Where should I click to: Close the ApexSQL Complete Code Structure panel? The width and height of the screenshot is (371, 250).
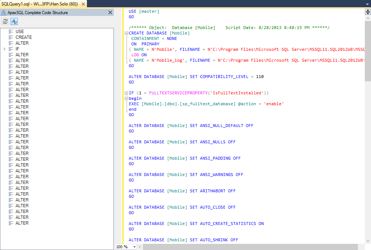tap(110, 12)
